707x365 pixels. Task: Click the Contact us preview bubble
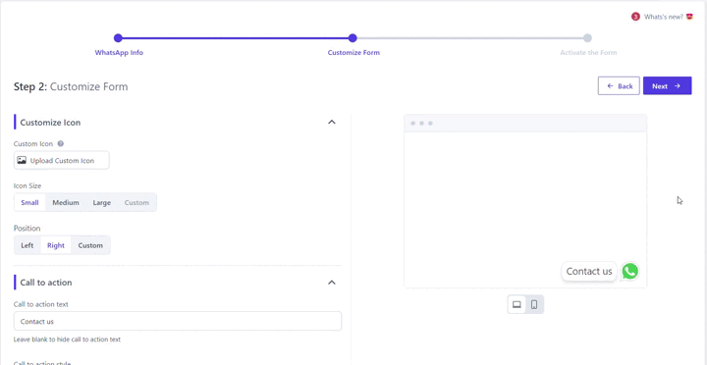point(589,271)
